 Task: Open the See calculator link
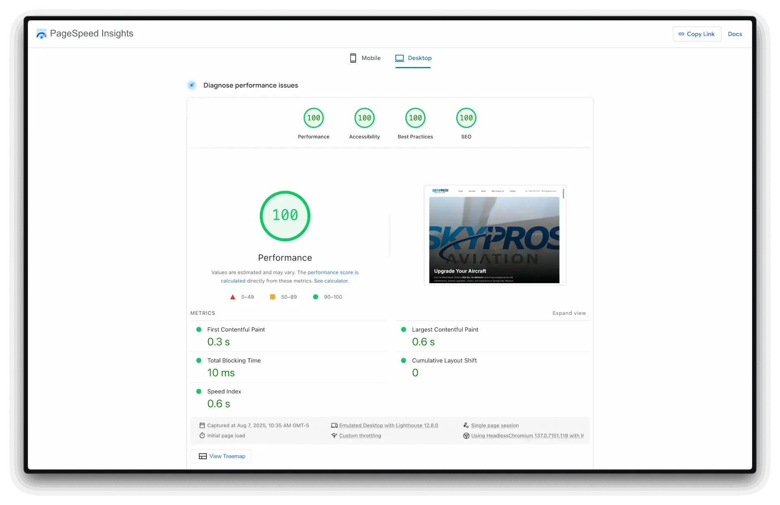(331, 281)
